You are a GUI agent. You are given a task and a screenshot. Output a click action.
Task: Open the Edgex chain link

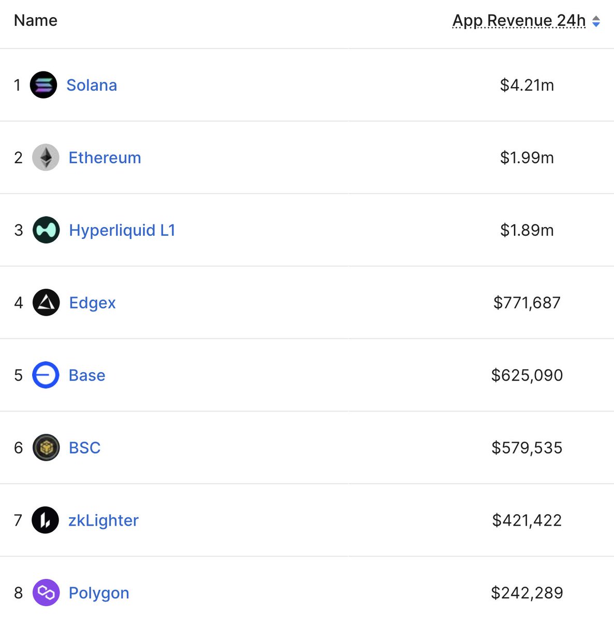click(92, 303)
